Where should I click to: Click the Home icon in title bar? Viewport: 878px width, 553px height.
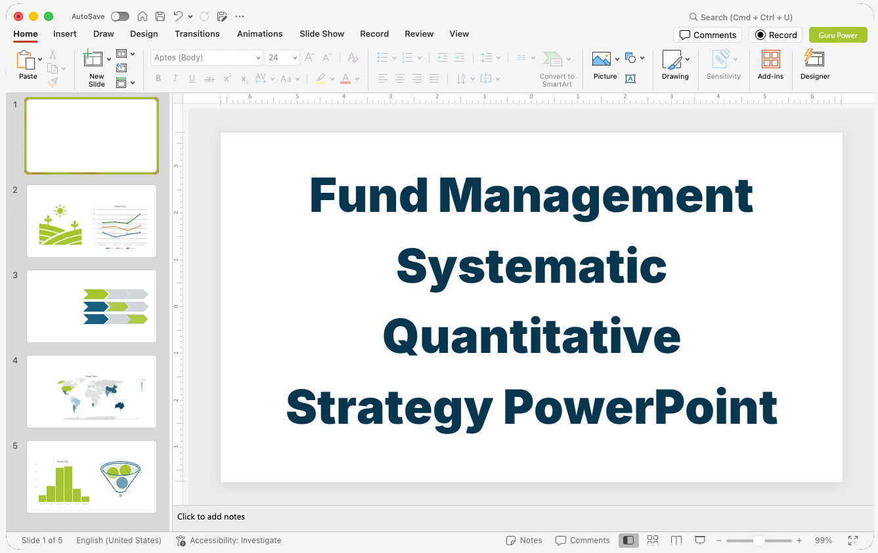point(143,16)
